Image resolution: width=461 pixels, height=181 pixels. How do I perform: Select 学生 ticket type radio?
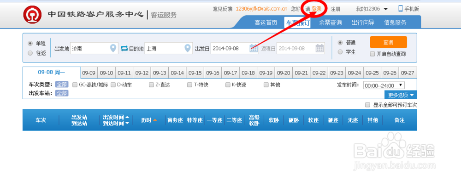tap(340, 52)
